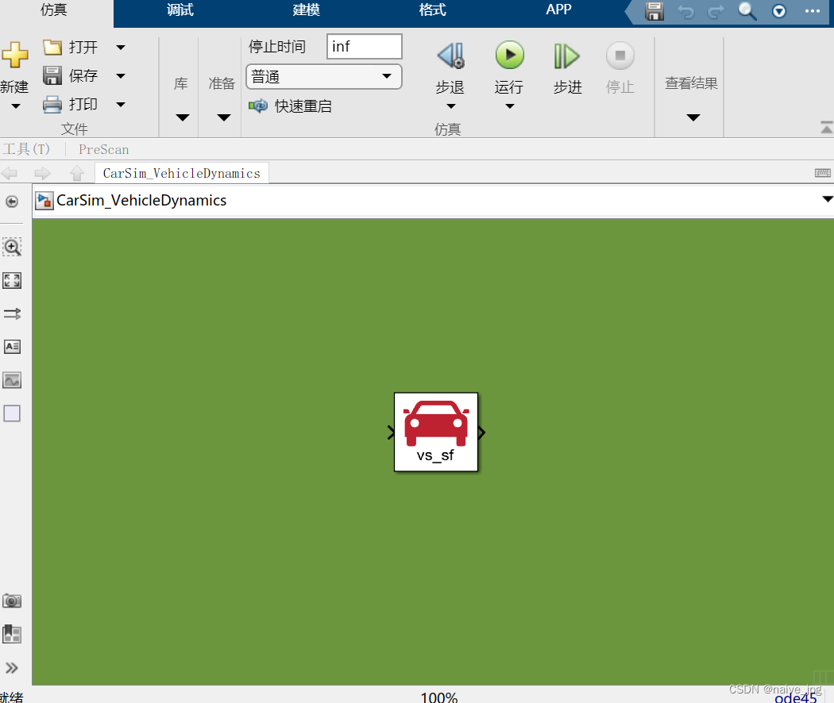Click the ode45 solver link
The height and width of the screenshot is (703, 834).
pyautogui.click(x=795, y=697)
